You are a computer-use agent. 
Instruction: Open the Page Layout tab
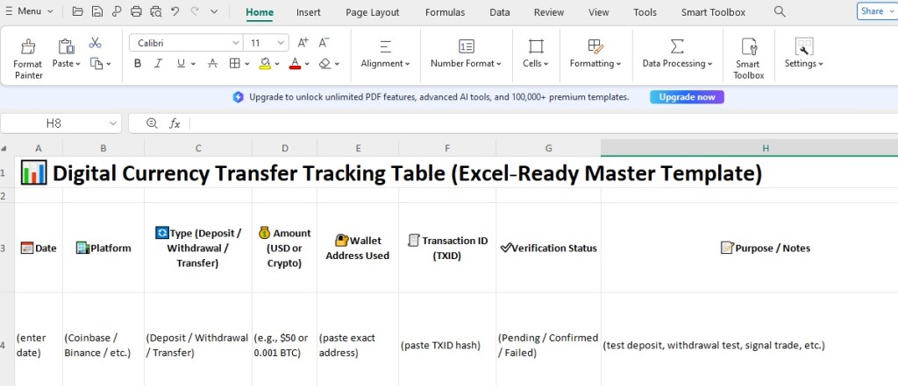[x=372, y=12]
